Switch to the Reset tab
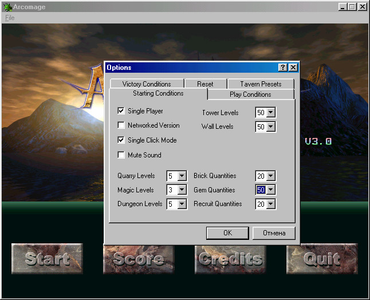This screenshot has width=370, height=300. click(206, 84)
